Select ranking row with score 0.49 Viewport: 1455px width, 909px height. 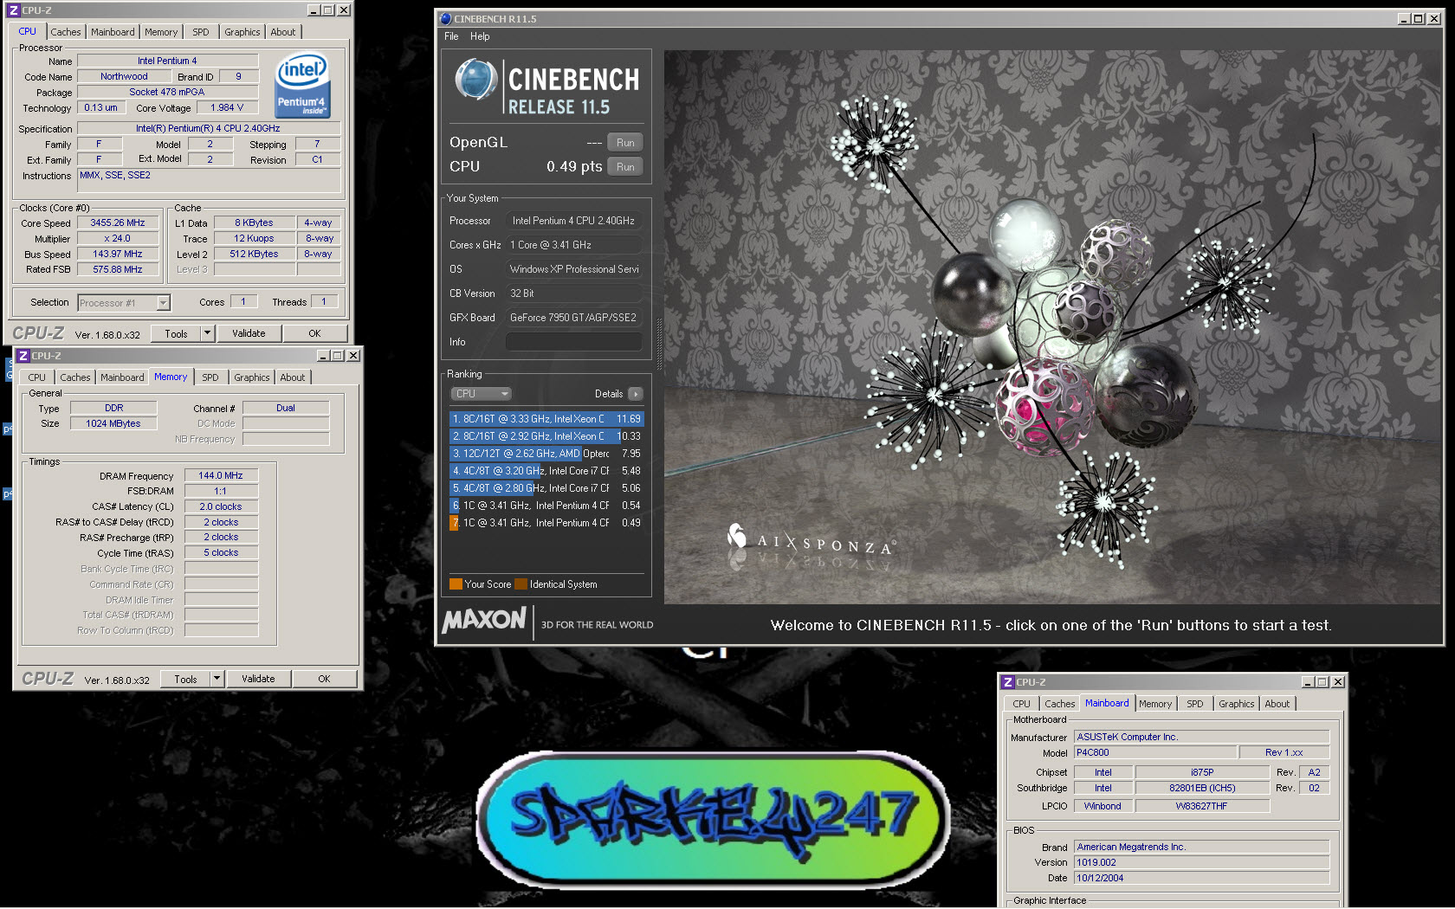[546, 523]
